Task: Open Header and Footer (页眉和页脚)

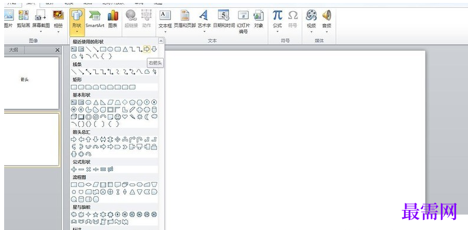Action: [x=185, y=19]
